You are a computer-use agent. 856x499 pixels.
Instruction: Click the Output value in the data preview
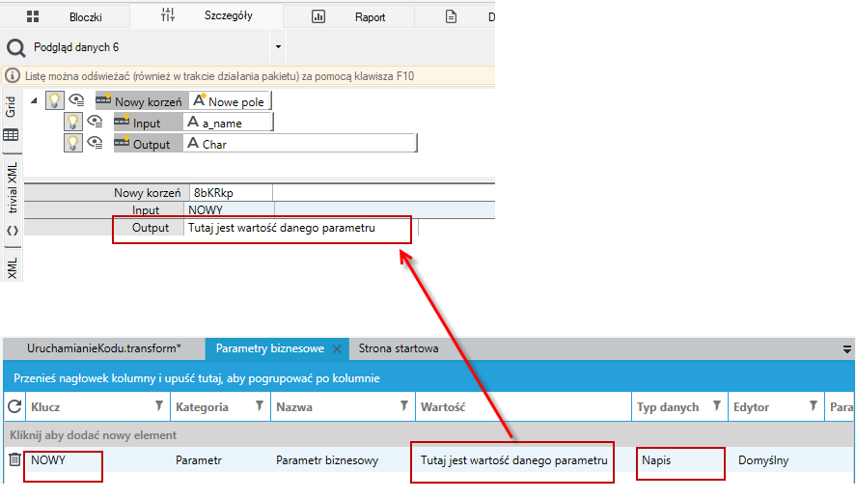(301, 228)
